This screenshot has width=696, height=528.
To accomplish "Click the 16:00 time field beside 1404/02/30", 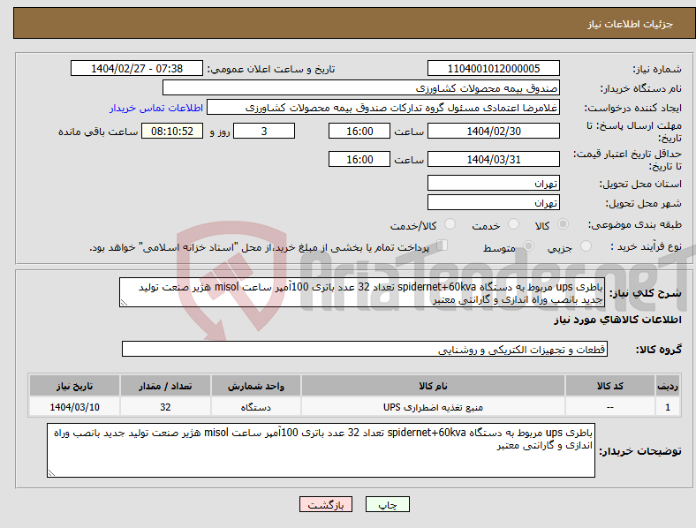I will point(359,131).
